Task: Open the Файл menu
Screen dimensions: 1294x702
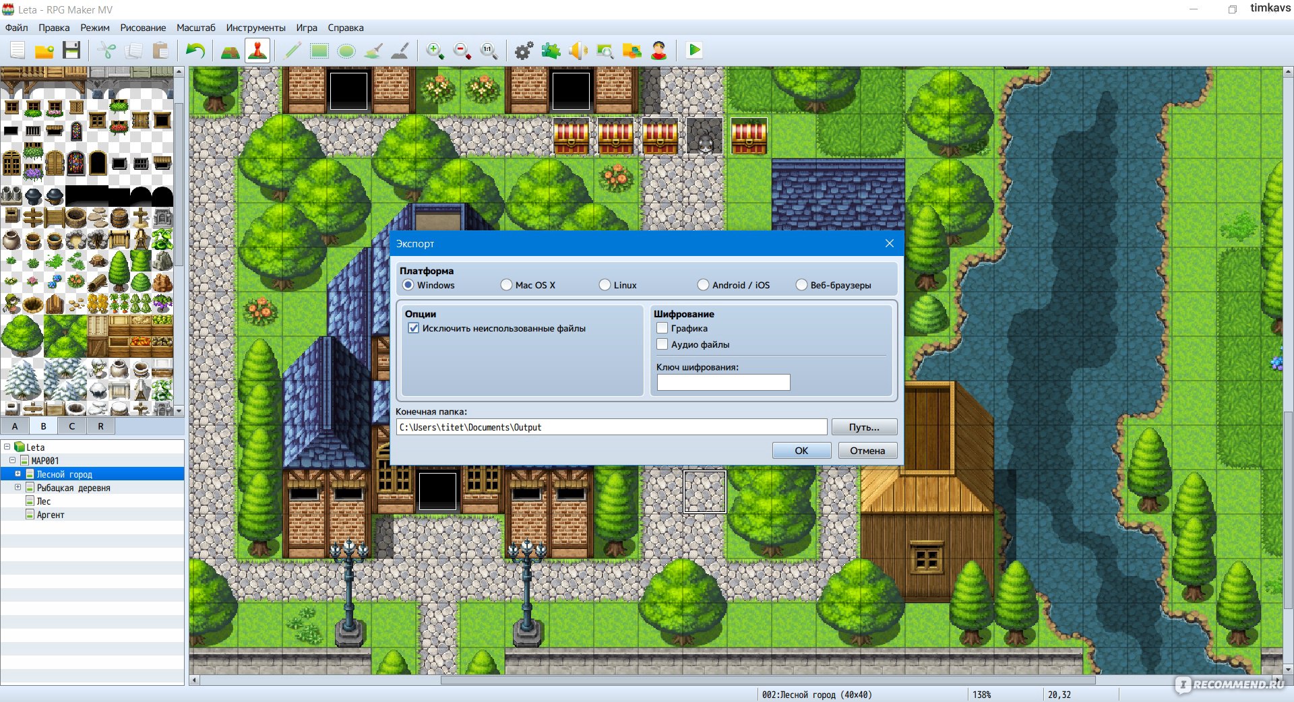Action: pos(16,28)
